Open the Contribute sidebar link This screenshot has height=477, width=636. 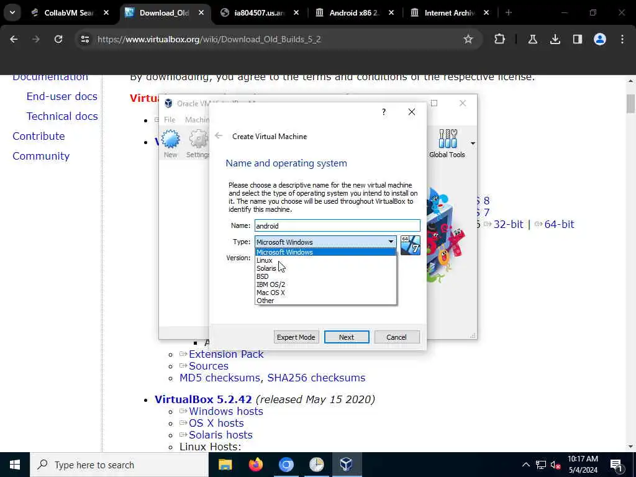[39, 136]
